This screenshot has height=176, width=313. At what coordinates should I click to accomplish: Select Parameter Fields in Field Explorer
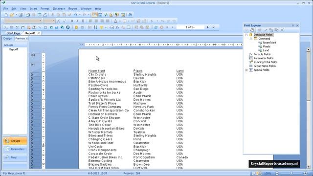pyautogui.click(x=264, y=58)
